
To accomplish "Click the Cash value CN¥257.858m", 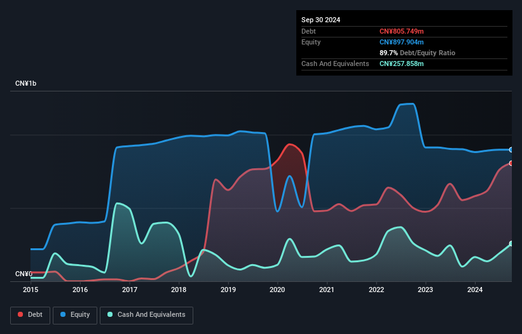I will click(401, 63).
